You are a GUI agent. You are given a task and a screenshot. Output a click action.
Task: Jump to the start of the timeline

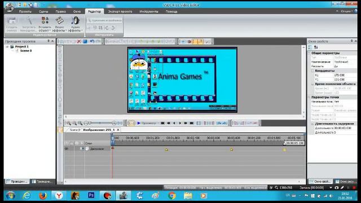pyautogui.click(x=162, y=123)
